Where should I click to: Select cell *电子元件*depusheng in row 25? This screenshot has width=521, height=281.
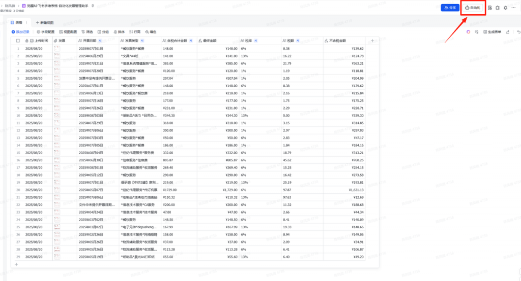click(x=140, y=227)
